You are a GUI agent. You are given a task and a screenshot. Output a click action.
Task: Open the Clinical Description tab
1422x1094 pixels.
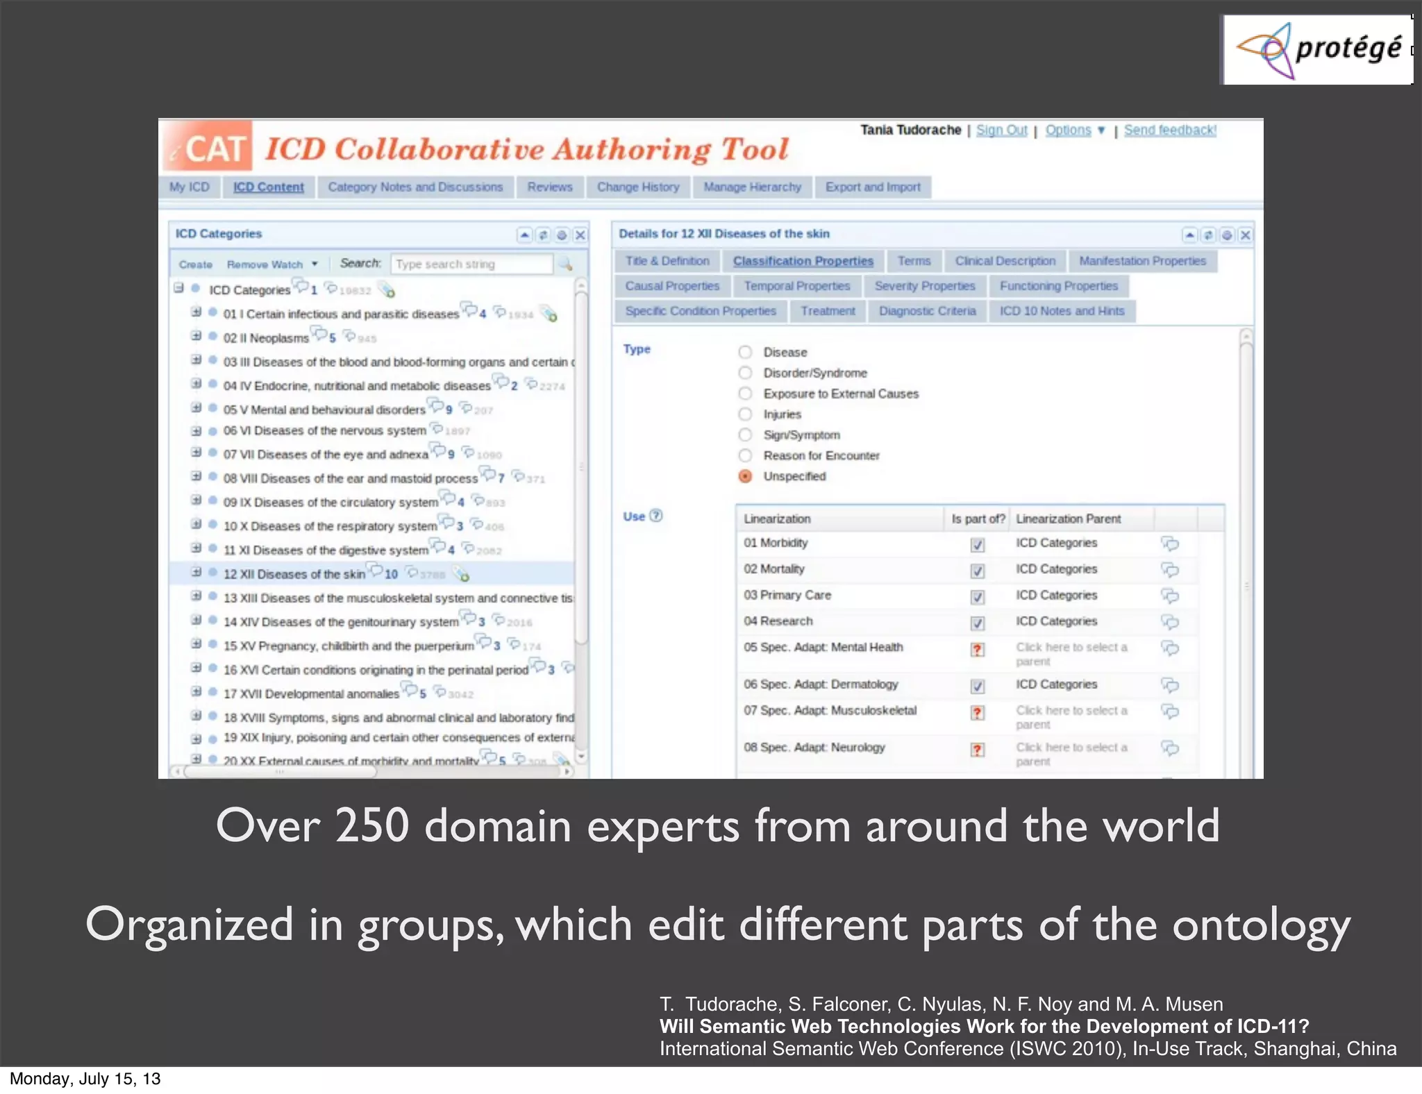1005,261
